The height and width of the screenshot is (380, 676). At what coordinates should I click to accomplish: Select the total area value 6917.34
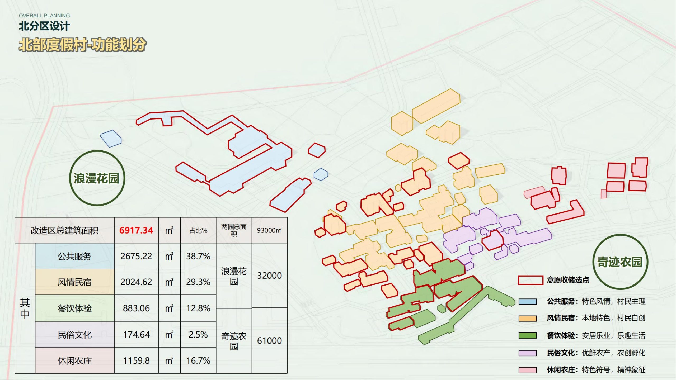coord(136,230)
